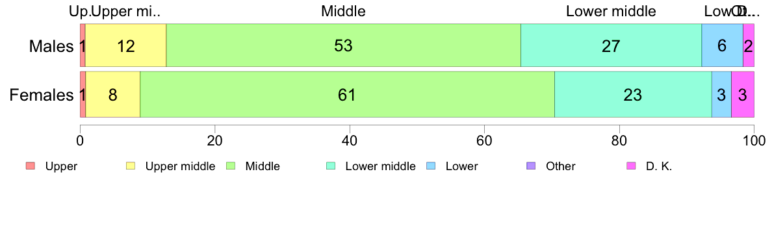The image size is (772, 239).
Task: Select the Males Lower segment labeled 6
Action: tap(722, 45)
